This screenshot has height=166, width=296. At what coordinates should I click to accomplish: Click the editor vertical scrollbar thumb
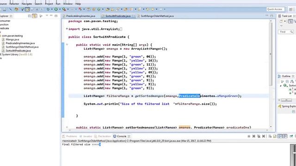tap(271, 54)
